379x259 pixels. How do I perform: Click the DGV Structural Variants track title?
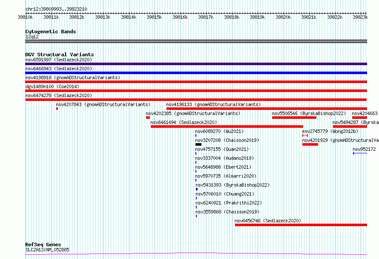tap(60, 55)
